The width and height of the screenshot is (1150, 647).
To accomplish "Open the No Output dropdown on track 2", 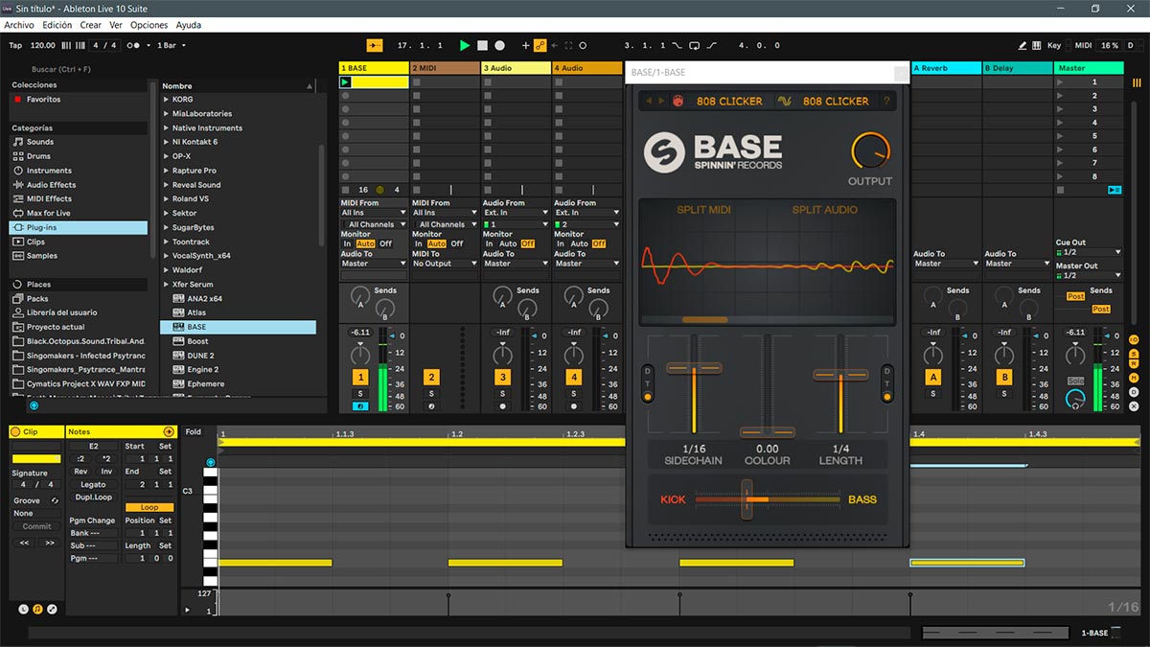I will [445, 264].
